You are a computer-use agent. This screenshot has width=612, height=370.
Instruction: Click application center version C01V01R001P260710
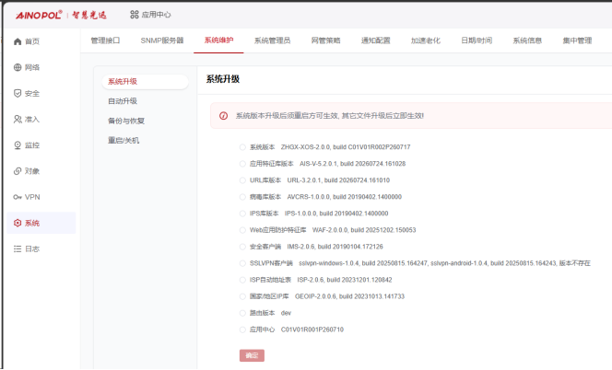click(312, 330)
